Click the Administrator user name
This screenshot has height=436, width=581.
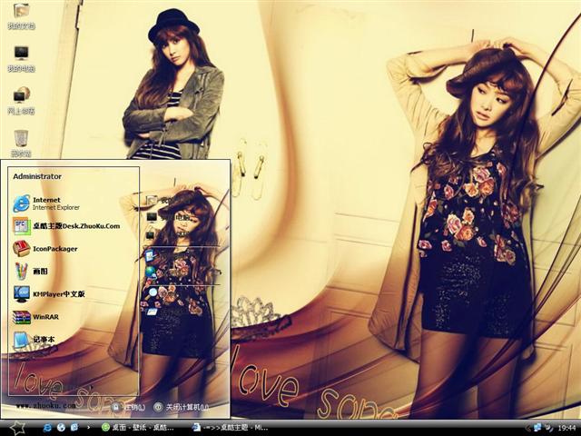tap(37, 176)
